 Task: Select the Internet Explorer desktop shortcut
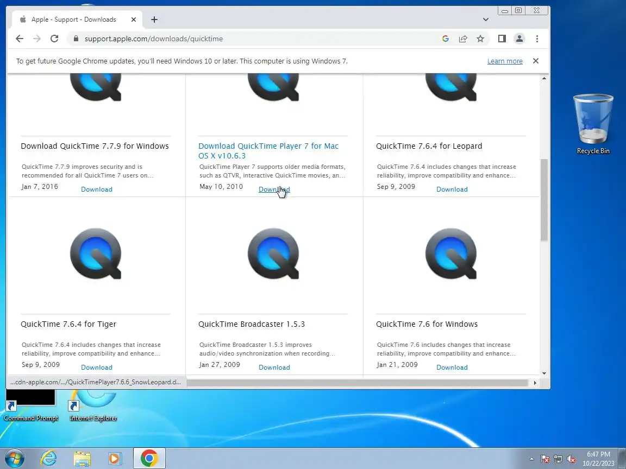click(93, 406)
